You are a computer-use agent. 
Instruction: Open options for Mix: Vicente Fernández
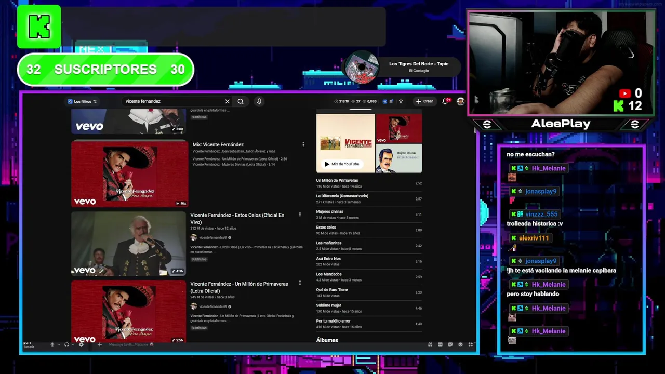click(x=303, y=144)
